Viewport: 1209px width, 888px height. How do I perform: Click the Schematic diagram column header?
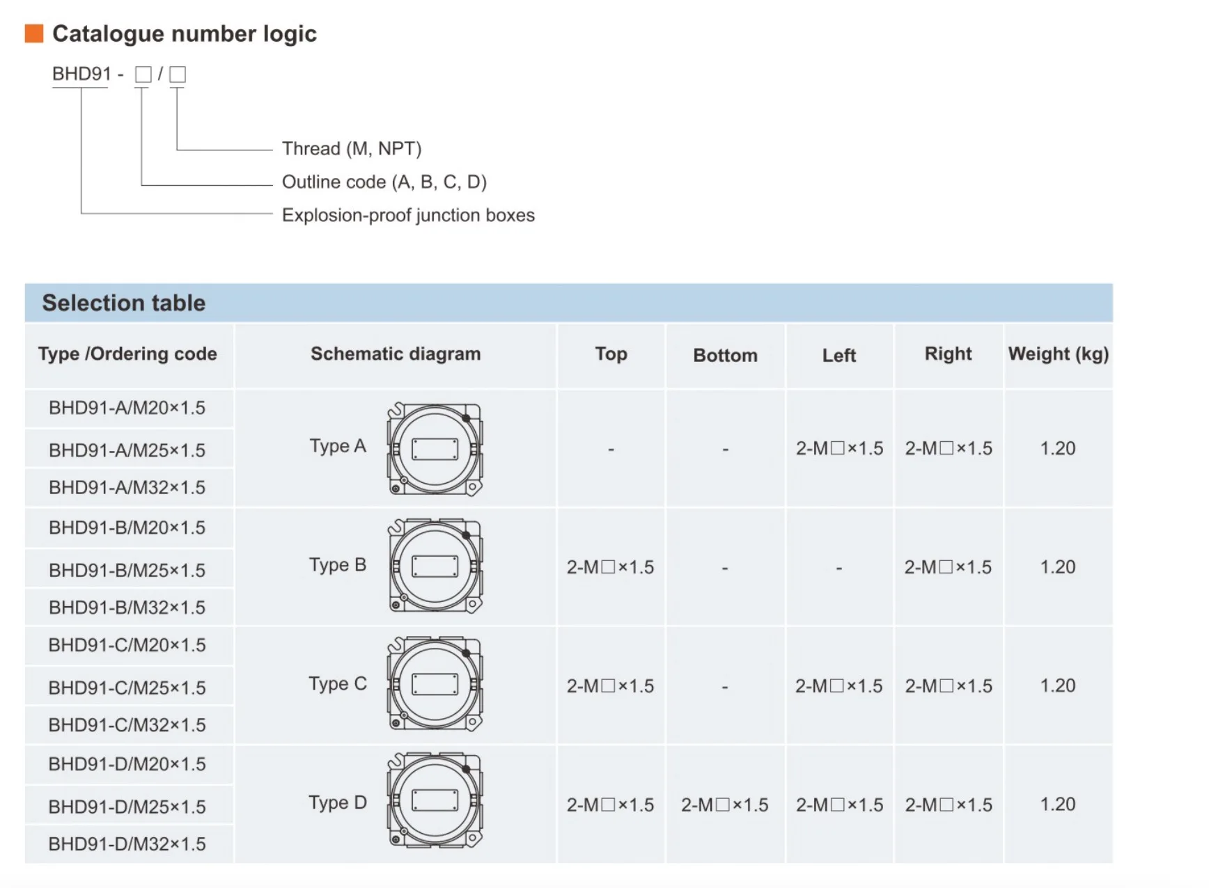coord(396,354)
